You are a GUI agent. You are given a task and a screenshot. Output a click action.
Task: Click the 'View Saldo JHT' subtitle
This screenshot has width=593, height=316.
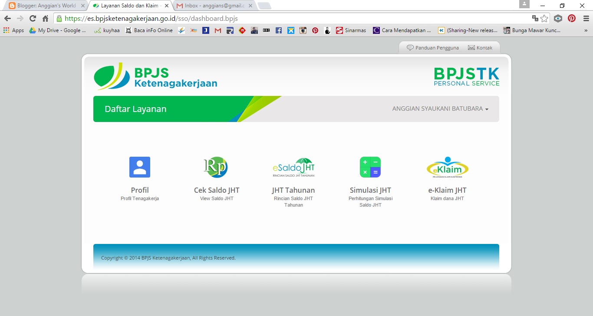tap(217, 199)
